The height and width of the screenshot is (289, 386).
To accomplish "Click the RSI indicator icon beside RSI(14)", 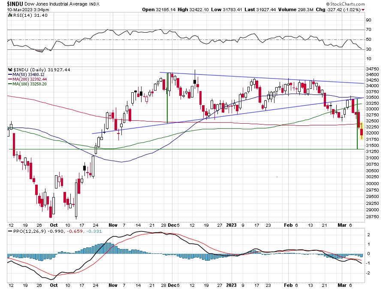I will point(10,15).
